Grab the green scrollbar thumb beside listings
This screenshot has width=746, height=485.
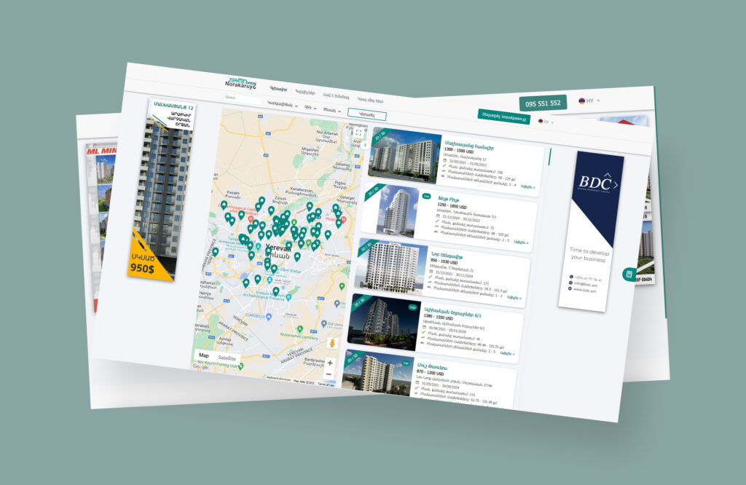pyautogui.click(x=550, y=157)
